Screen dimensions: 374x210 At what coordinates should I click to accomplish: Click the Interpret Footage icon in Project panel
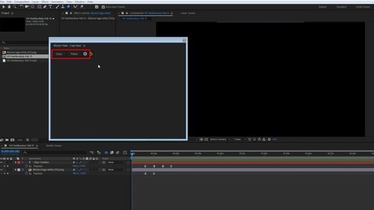(2, 140)
